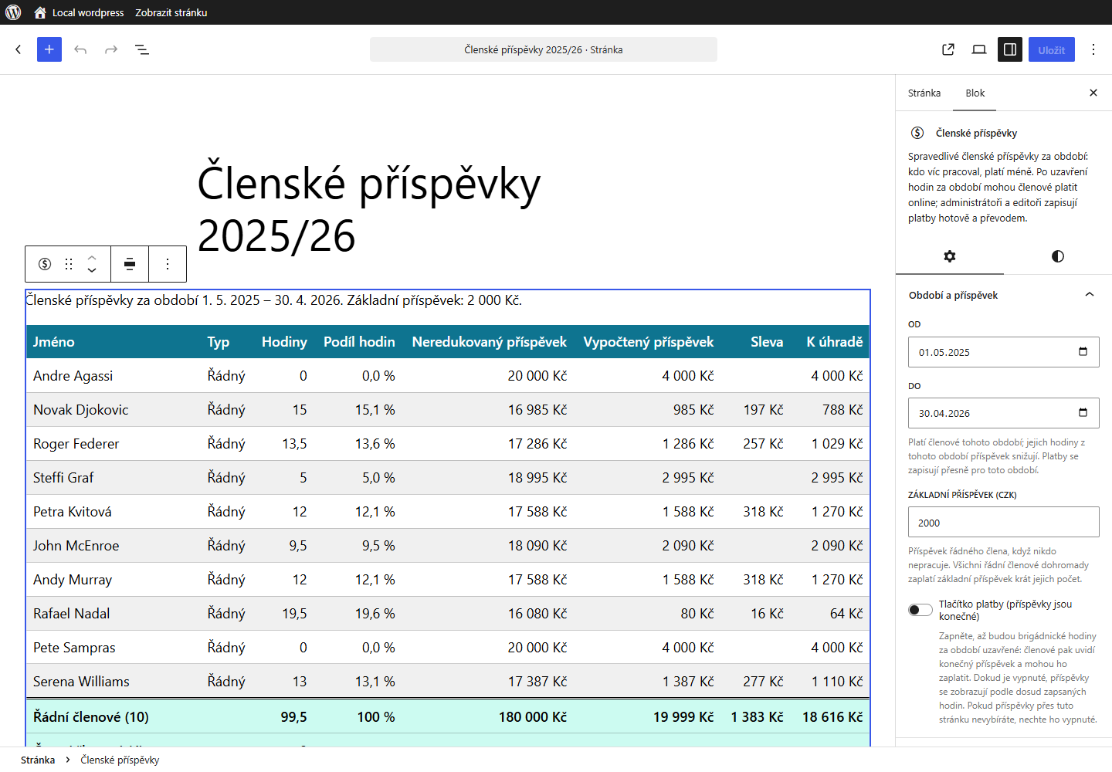Open the block inserter plus button
This screenshot has width=1112, height=772.
pyautogui.click(x=49, y=49)
